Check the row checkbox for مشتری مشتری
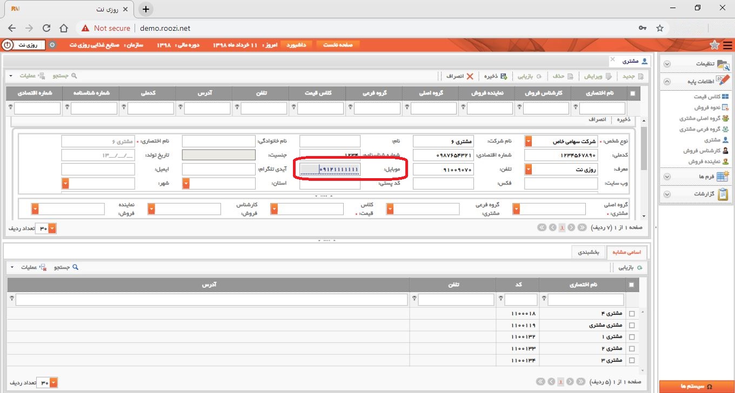 (x=632, y=326)
